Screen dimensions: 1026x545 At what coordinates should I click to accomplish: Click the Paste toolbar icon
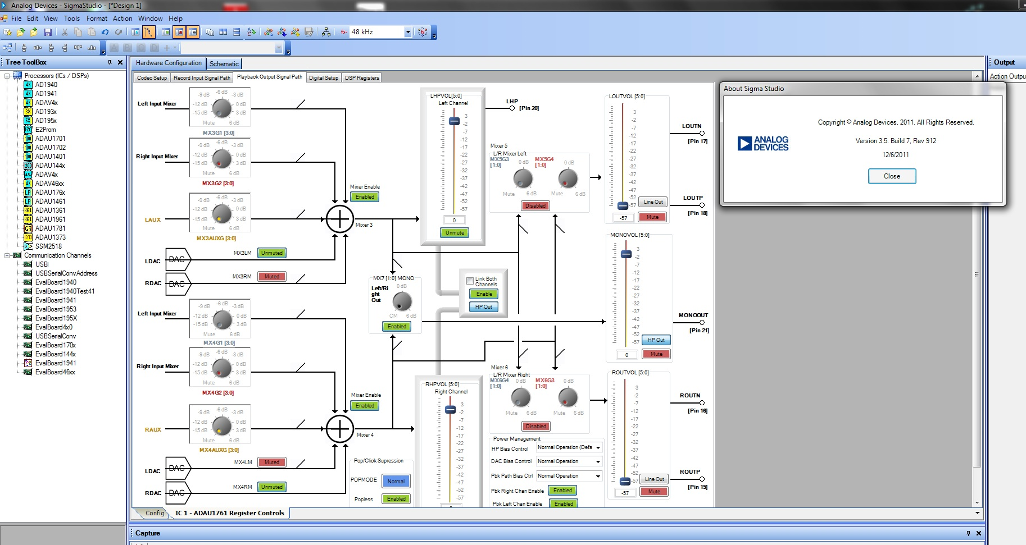pyautogui.click(x=92, y=32)
